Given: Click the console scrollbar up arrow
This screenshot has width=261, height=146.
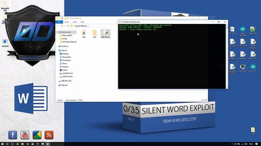Looking at the screenshot, I should click(227, 25).
